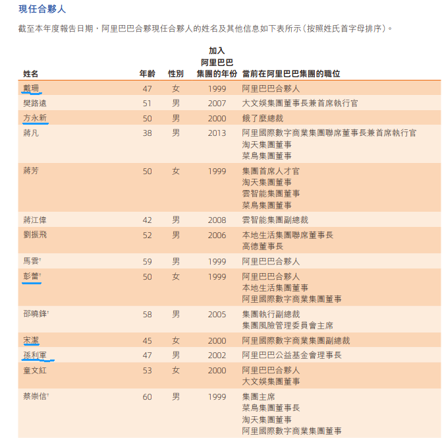Click the position 雲智能集團董事
This screenshot has width=442, height=438.
[271, 194]
